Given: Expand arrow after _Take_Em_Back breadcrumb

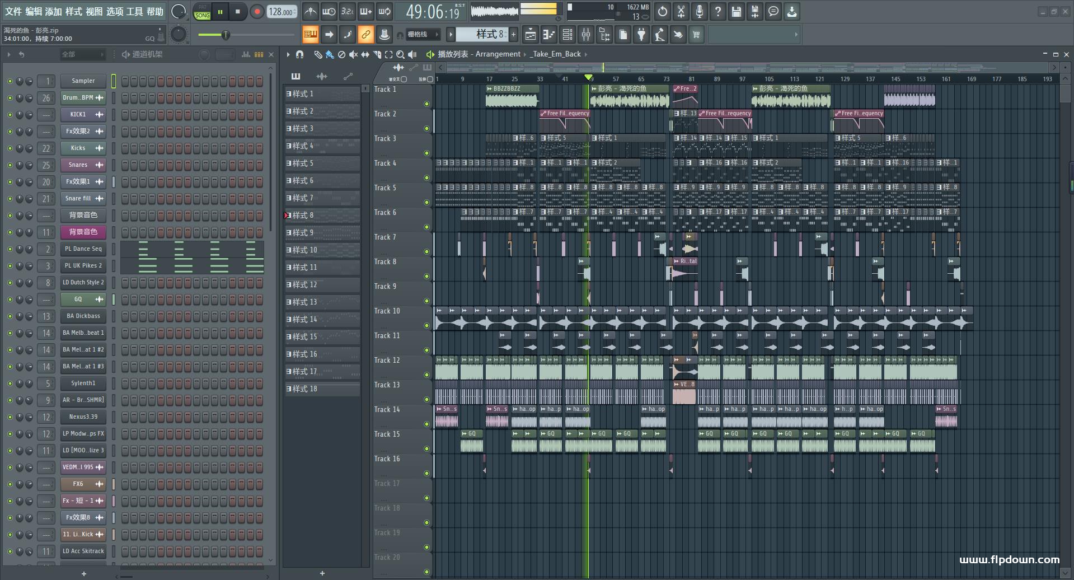Looking at the screenshot, I should (586, 54).
